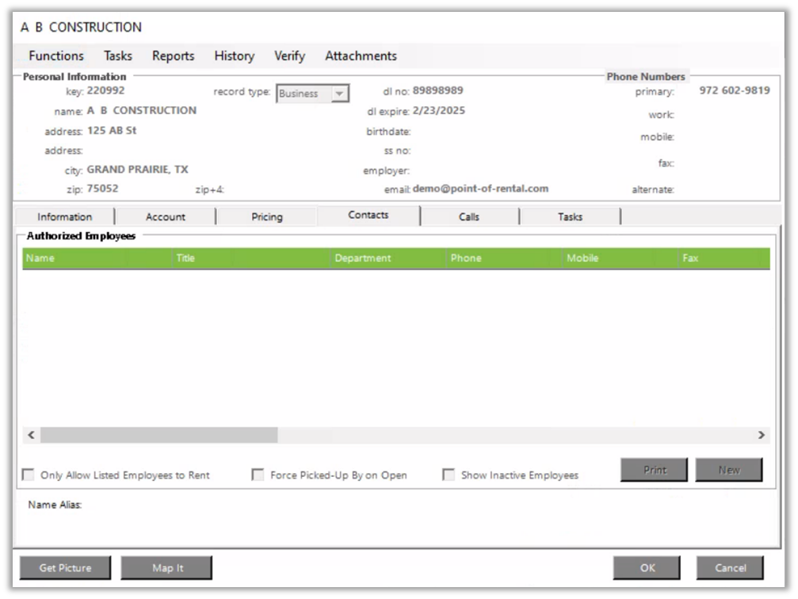Open the History menu
The image size is (798, 599).
tap(234, 56)
